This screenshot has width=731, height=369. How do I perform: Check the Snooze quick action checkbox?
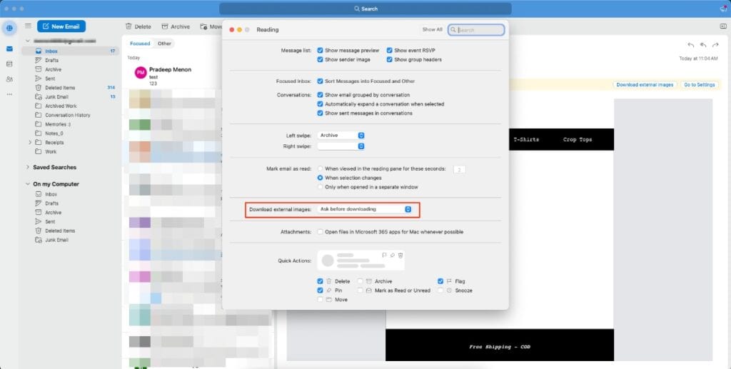pos(440,290)
